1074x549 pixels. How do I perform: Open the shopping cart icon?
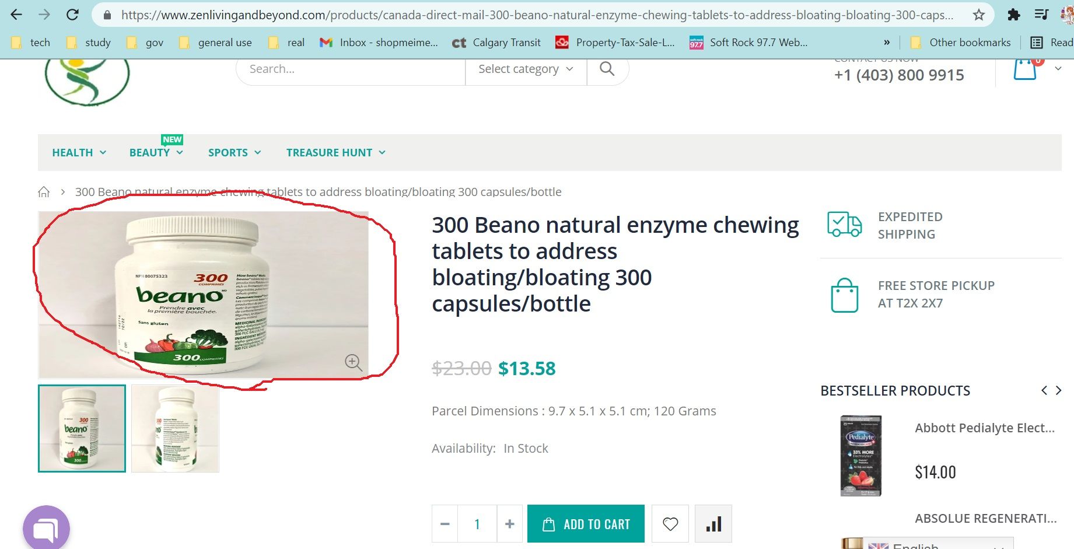tap(1025, 69)
